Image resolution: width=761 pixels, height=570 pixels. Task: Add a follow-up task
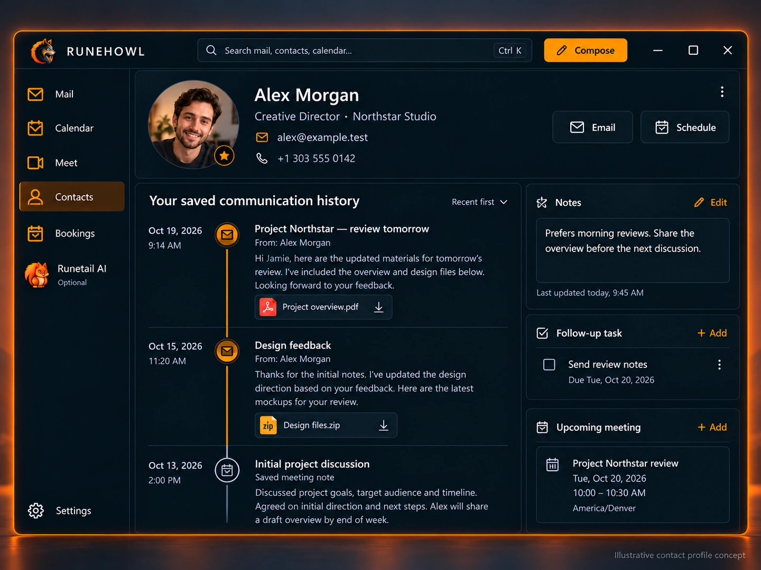[712, 333]
